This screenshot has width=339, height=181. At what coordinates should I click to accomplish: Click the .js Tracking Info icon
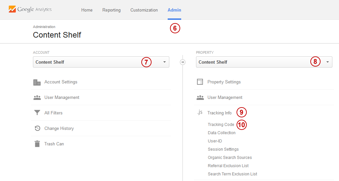200,112
